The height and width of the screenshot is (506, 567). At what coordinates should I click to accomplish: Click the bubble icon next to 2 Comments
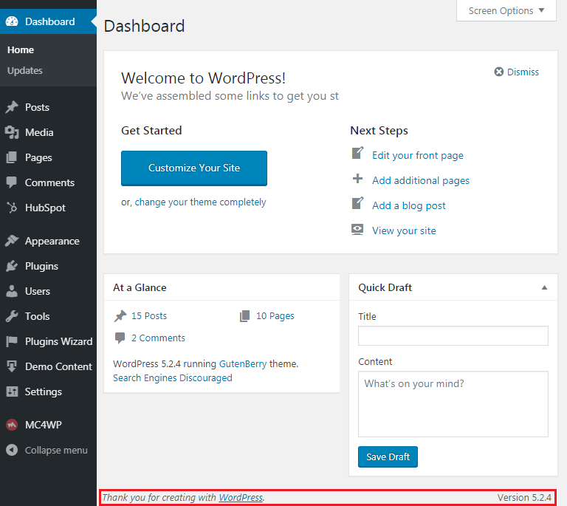[x=120, y=338]
